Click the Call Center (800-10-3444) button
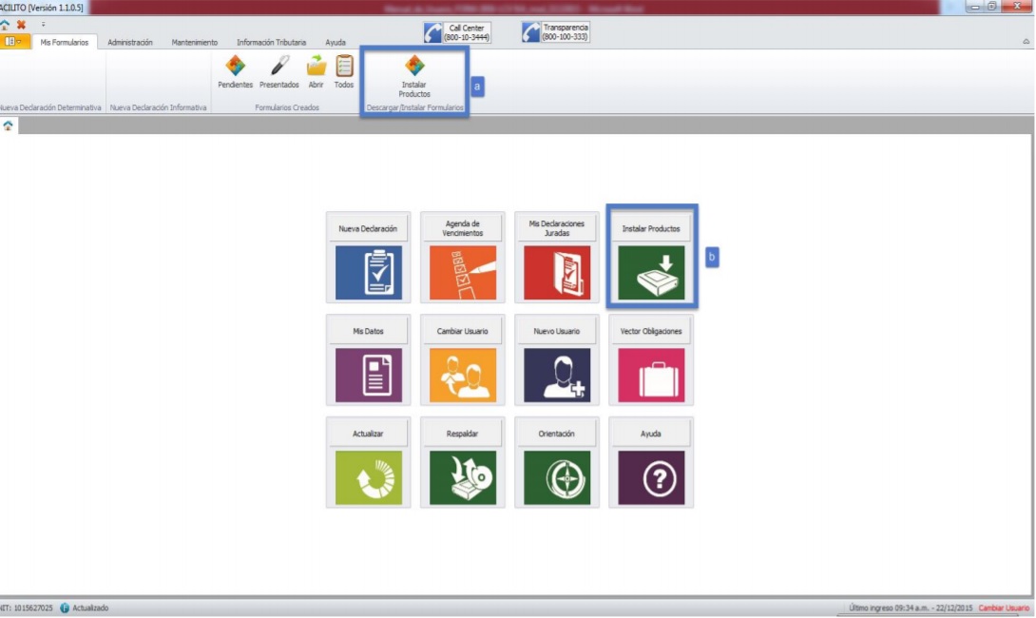Screen dimensions: 1036x618 (457, 32)
